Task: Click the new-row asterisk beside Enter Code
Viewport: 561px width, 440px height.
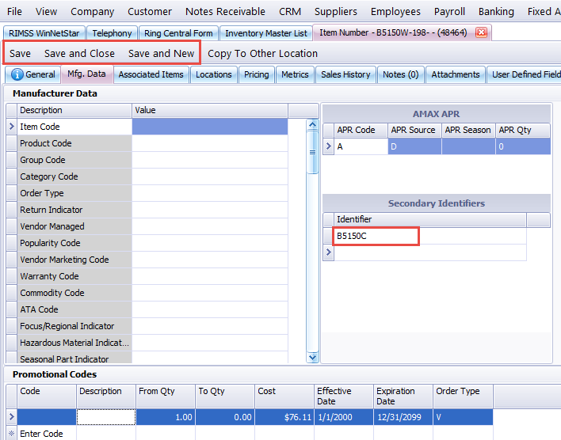Action: pos(11,434)
